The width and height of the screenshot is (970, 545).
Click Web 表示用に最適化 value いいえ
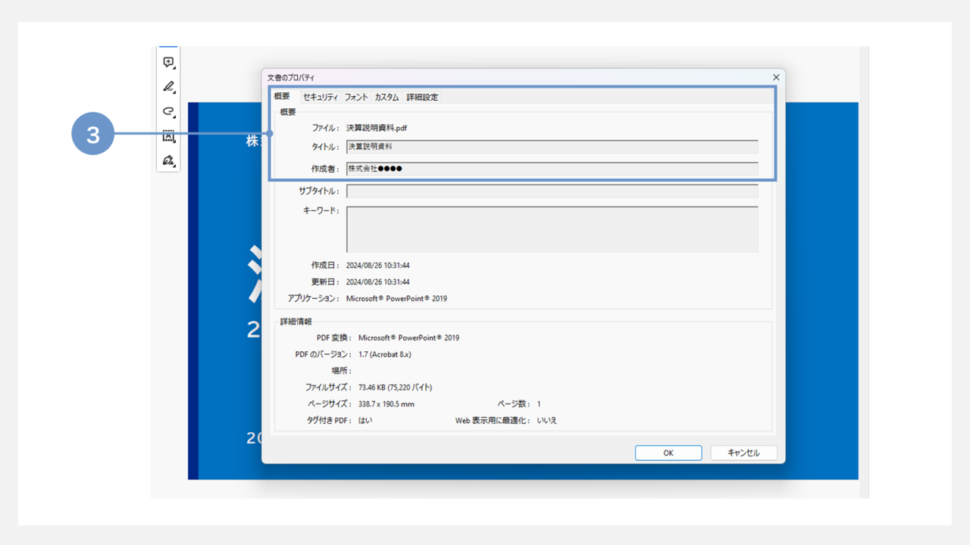[546, 420]
